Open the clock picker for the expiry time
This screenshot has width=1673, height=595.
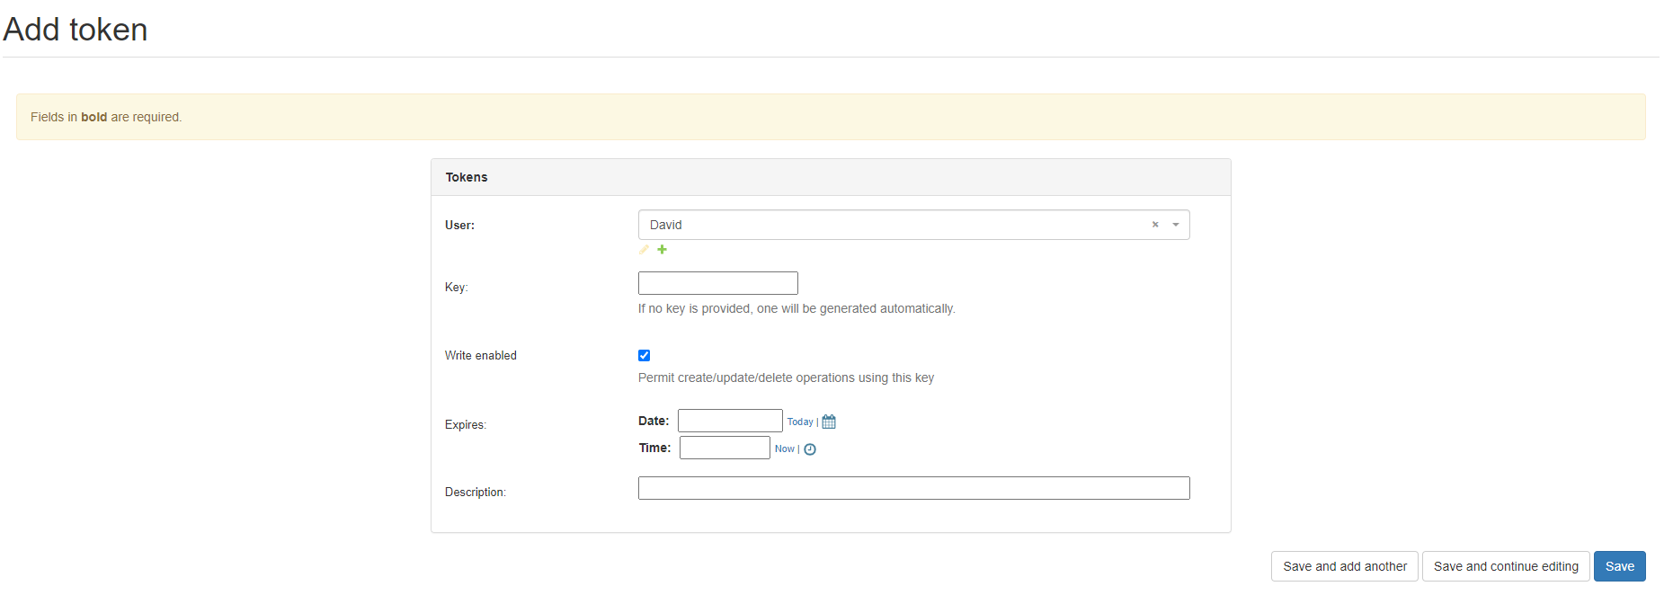[x=810, y=449]
